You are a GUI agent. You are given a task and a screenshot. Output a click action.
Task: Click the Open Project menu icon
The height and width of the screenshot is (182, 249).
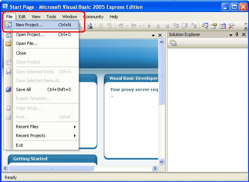point(8,35)
